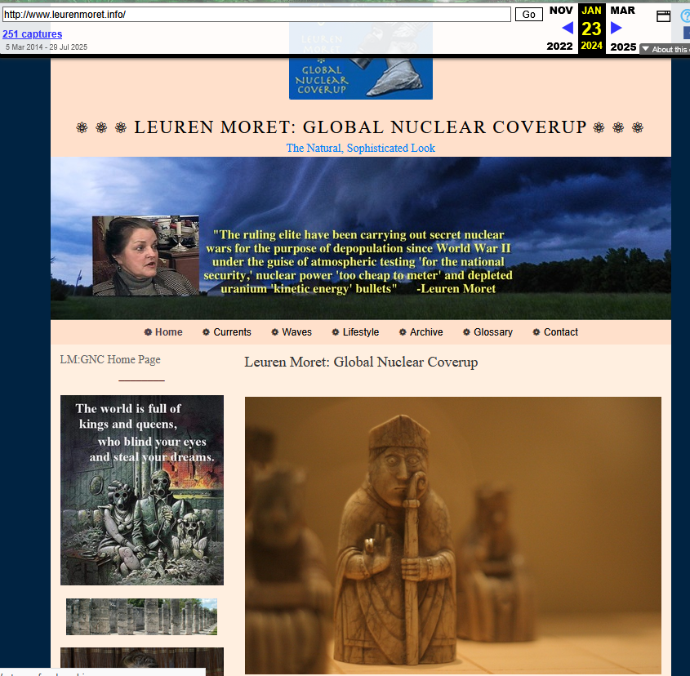This screenshot has width=690, height=676.
Task: Click the Wayback URL input field
Action: coord(256,15)
